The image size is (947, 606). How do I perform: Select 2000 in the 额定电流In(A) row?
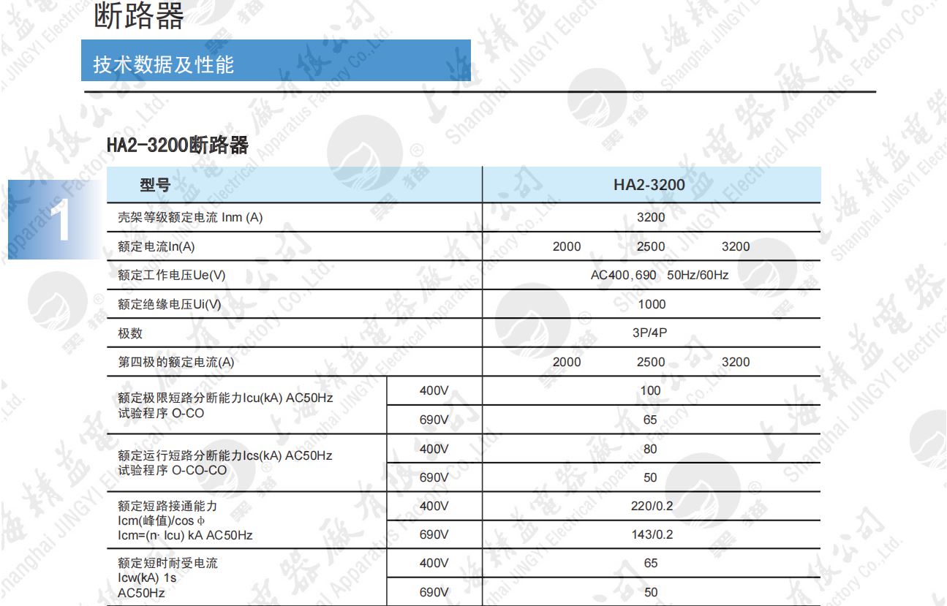point(567,246)
